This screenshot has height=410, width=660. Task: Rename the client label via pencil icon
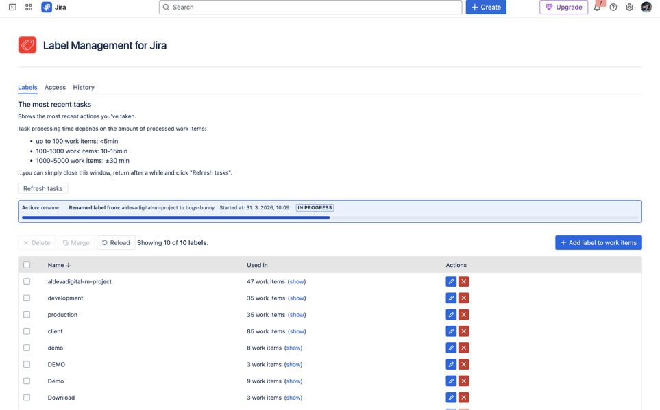[451, 331]
